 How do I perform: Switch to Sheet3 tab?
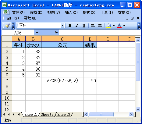tap(64, 115)
